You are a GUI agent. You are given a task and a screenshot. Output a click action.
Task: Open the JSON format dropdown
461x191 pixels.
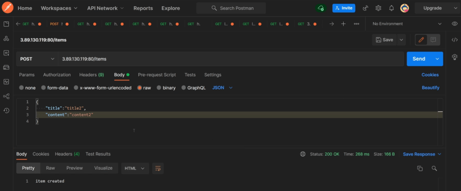click(x=222, y=88)
